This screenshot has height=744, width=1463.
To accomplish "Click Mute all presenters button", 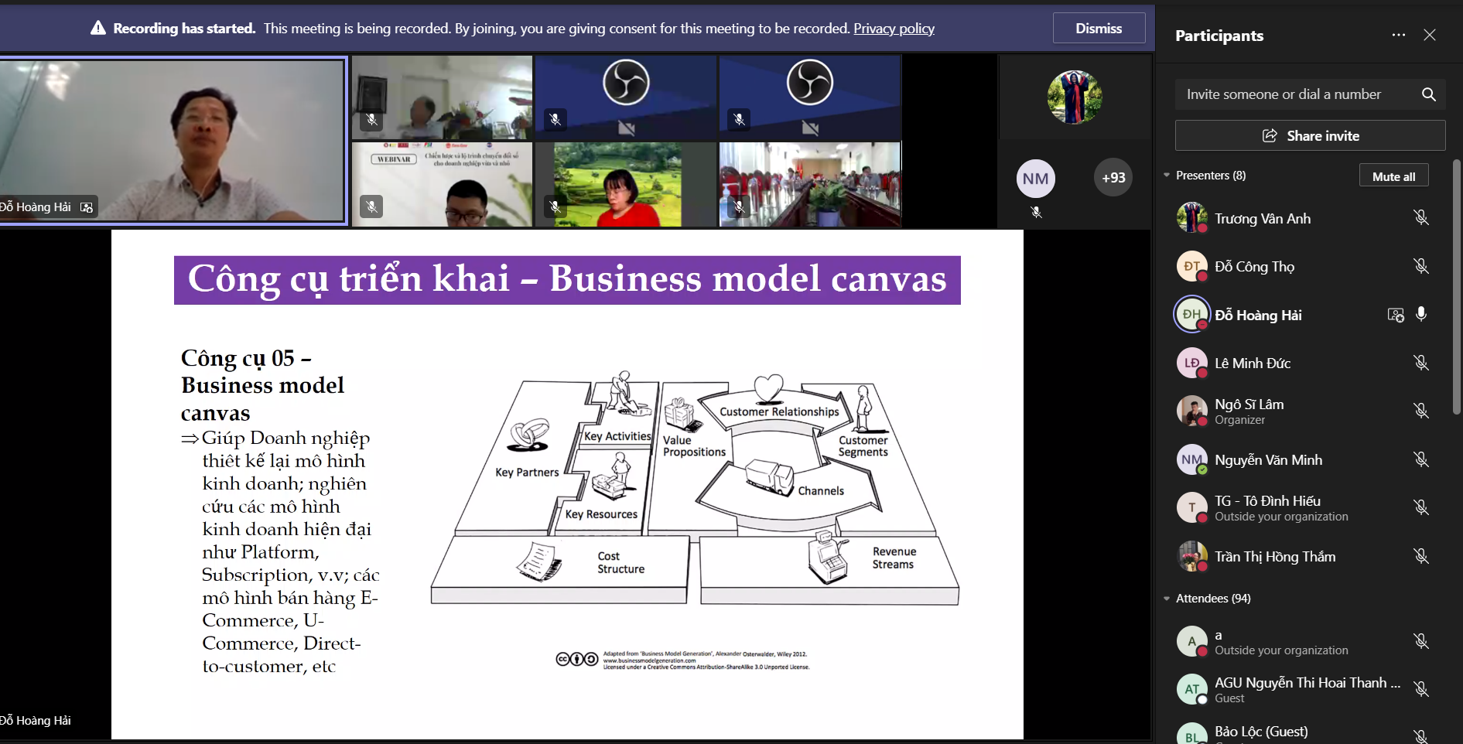I will 1393,176.
